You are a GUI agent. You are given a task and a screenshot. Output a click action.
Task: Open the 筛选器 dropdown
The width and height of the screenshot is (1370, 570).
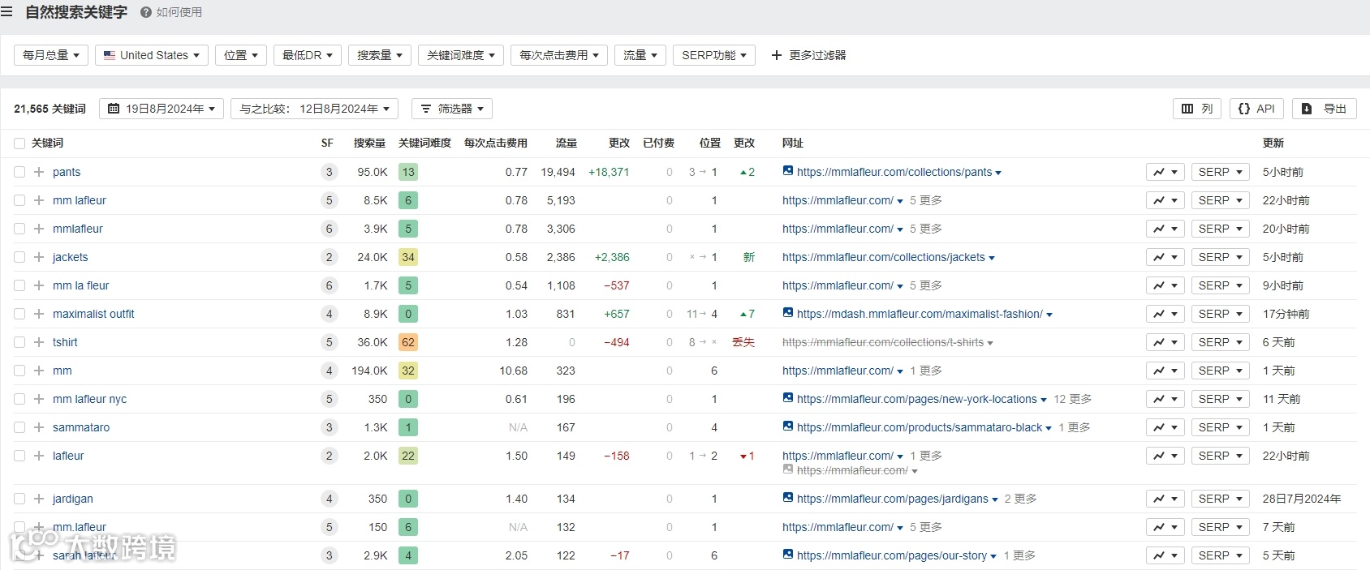pos(452,109)
